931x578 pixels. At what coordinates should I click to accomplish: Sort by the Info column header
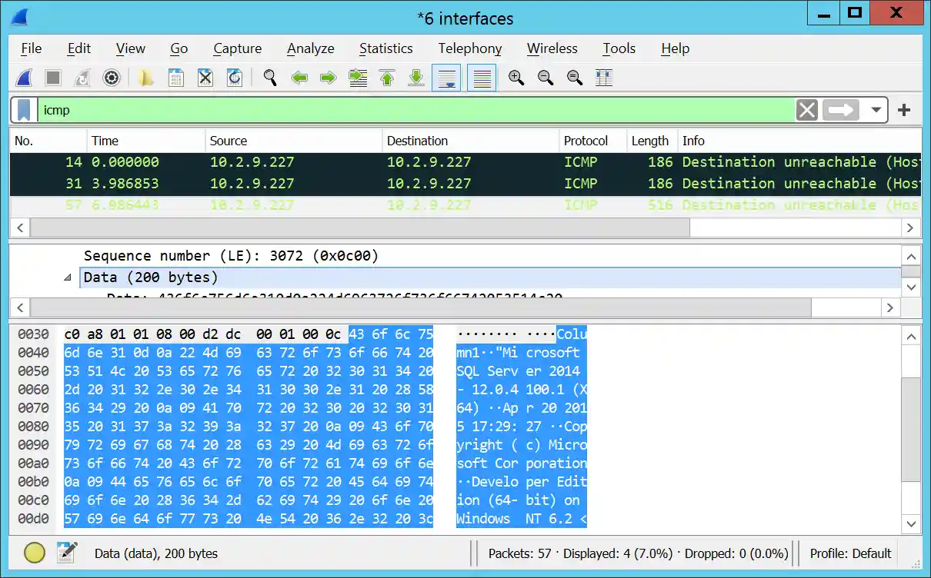(x=799, y=141)
